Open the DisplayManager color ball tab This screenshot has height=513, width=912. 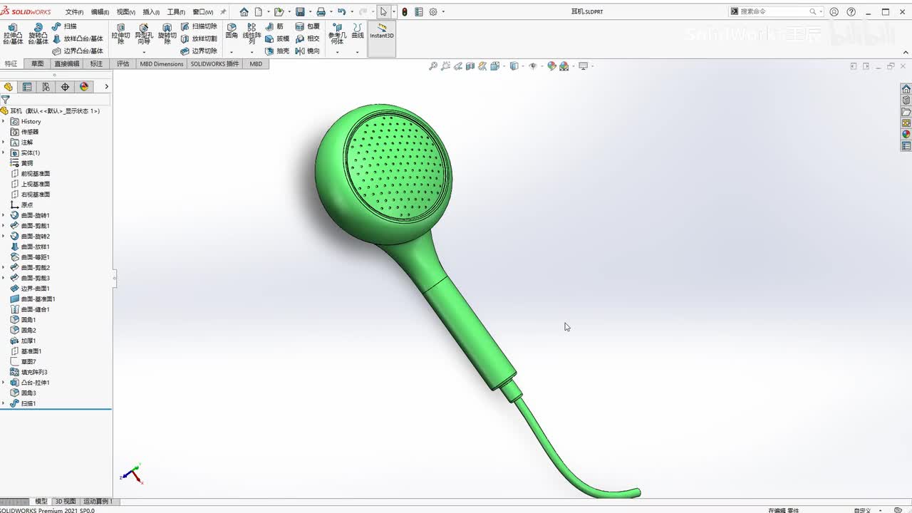[x=84, y=87]
